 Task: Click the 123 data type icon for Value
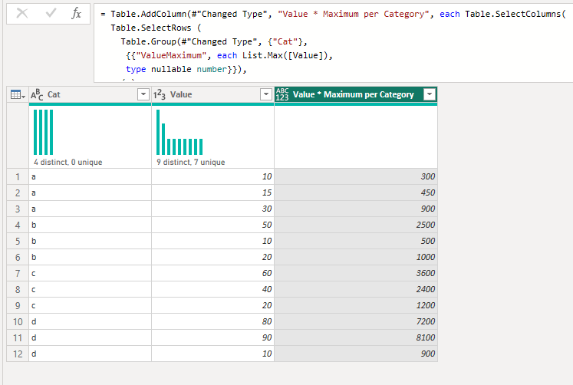(x=160, y=94)
